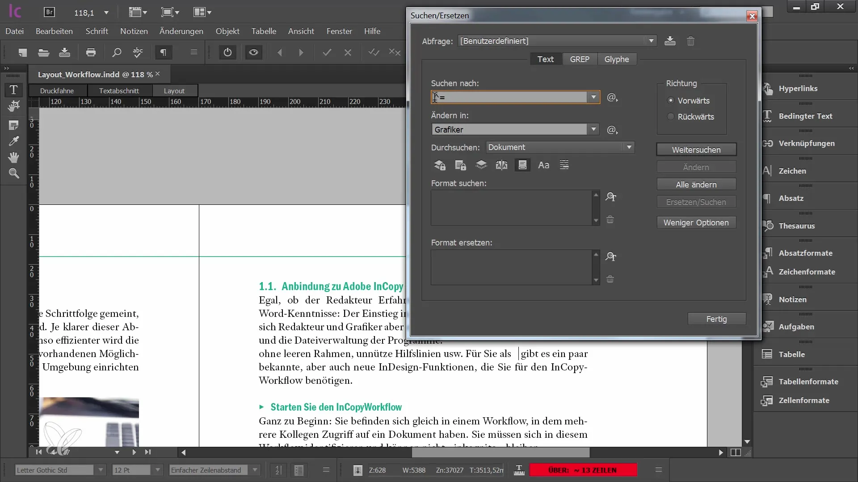The image size is (858, 482).
Task: Click the Alle ändern button
Action: pos(696,184)
